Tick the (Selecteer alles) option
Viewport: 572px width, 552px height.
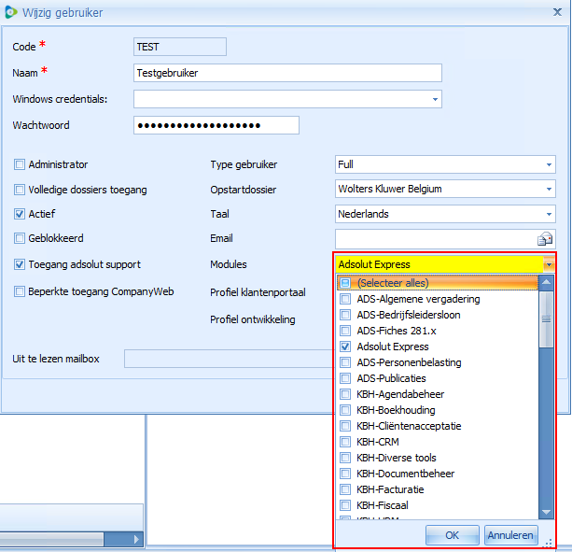point(345,283)
